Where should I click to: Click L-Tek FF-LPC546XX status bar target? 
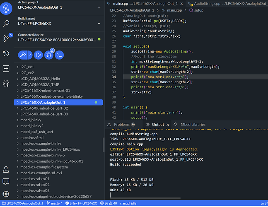(x=81, y=204)
